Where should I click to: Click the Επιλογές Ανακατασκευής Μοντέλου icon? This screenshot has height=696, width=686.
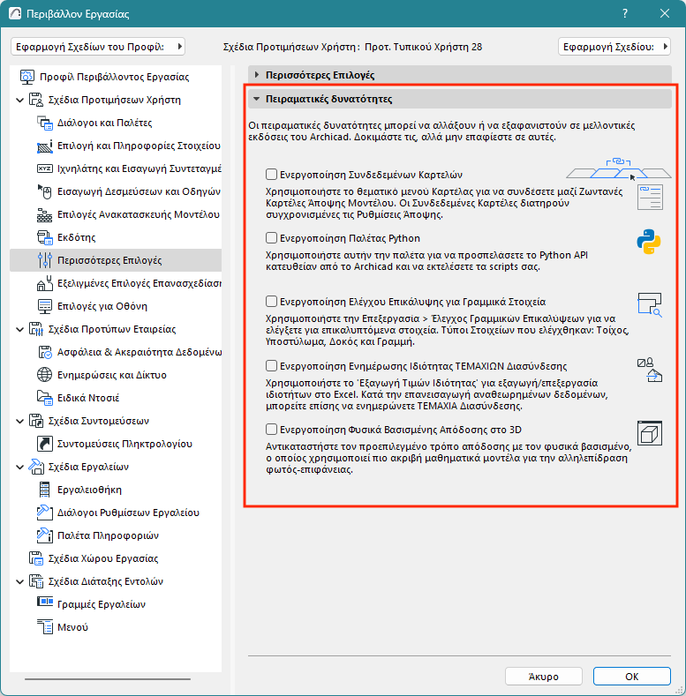44,214
